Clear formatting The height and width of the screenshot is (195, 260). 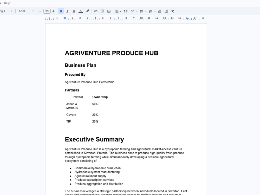(173, 11)
